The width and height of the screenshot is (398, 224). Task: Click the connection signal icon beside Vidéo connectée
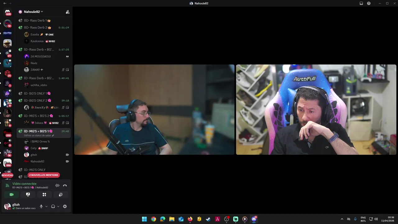(x=7, y=185)
